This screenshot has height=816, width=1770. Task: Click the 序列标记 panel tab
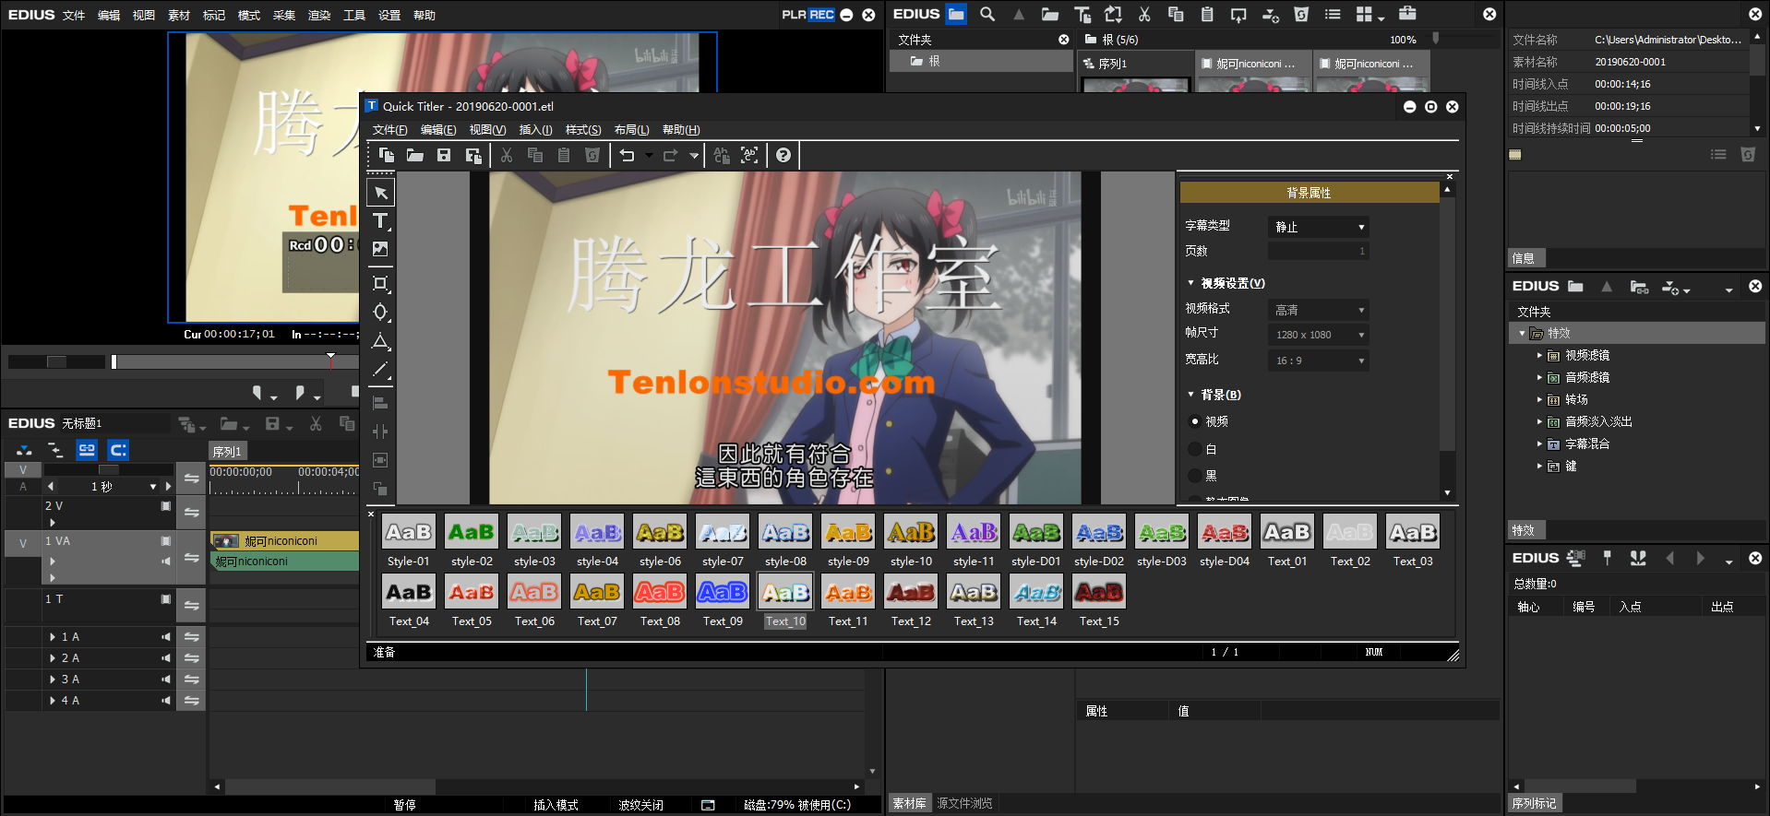pyautogui.click(x=1535, y=803)
